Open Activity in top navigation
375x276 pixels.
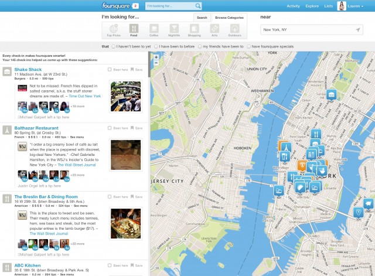(x=293, y=6)
